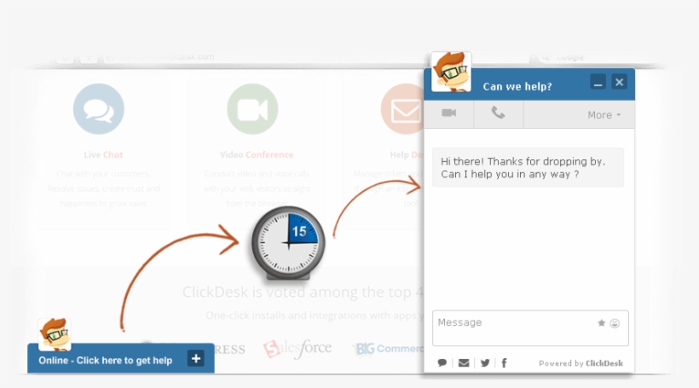The image size is (699, 388).
Task: Click the Help Desk envelope icon
Action: click(402, 109)
